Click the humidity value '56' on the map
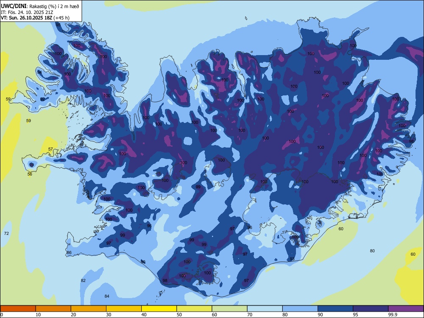The height and width of the screenshot is (318, 424). tap(30, 174)
